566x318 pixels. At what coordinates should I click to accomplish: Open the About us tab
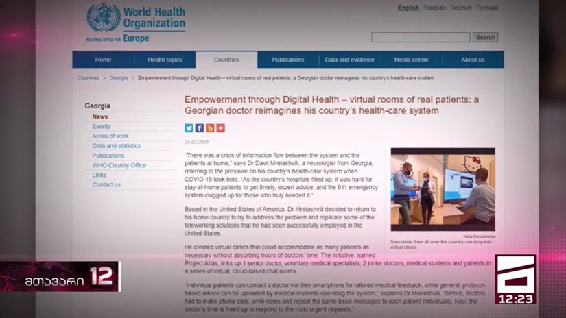tap(473, 60)
